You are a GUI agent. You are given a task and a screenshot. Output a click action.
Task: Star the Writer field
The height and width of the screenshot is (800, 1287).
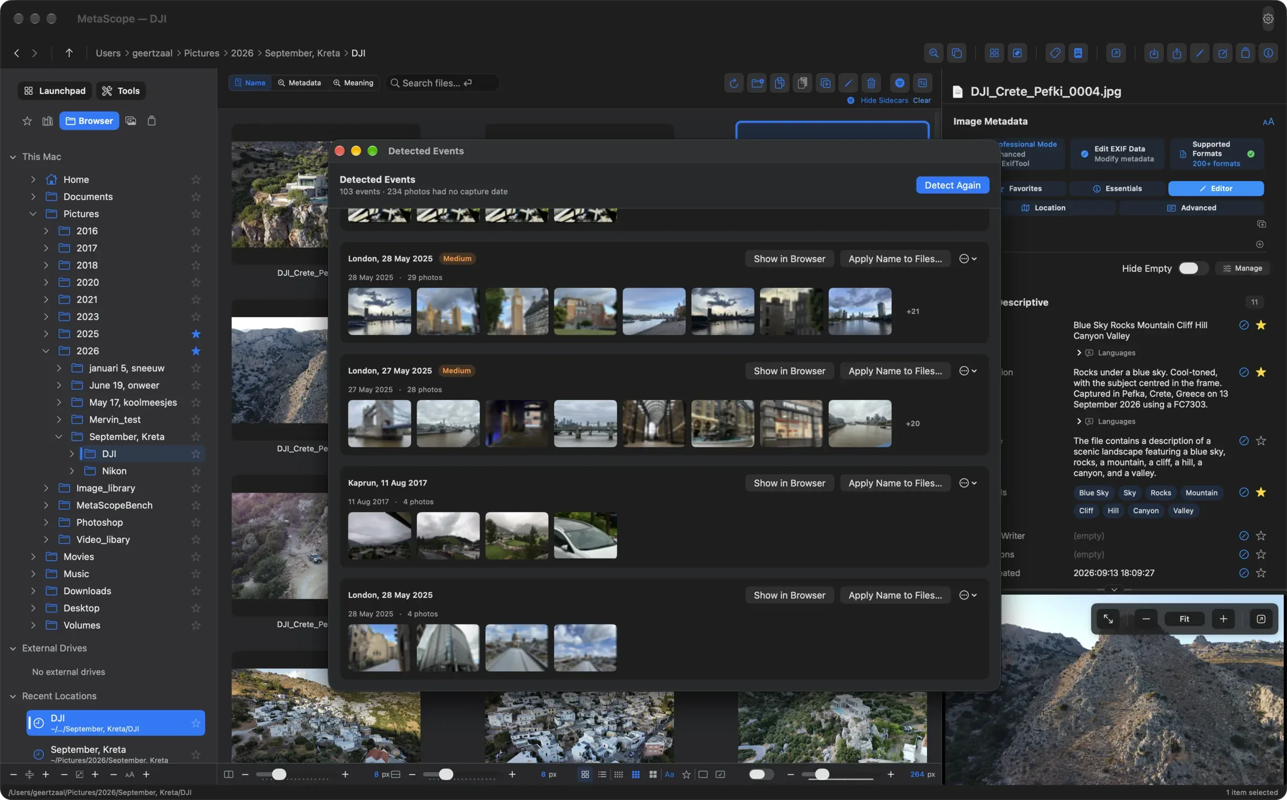click(1261, 536)
